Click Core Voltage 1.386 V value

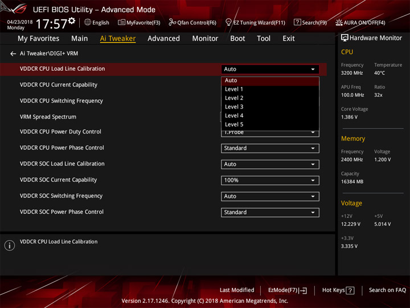coord(349,117)
